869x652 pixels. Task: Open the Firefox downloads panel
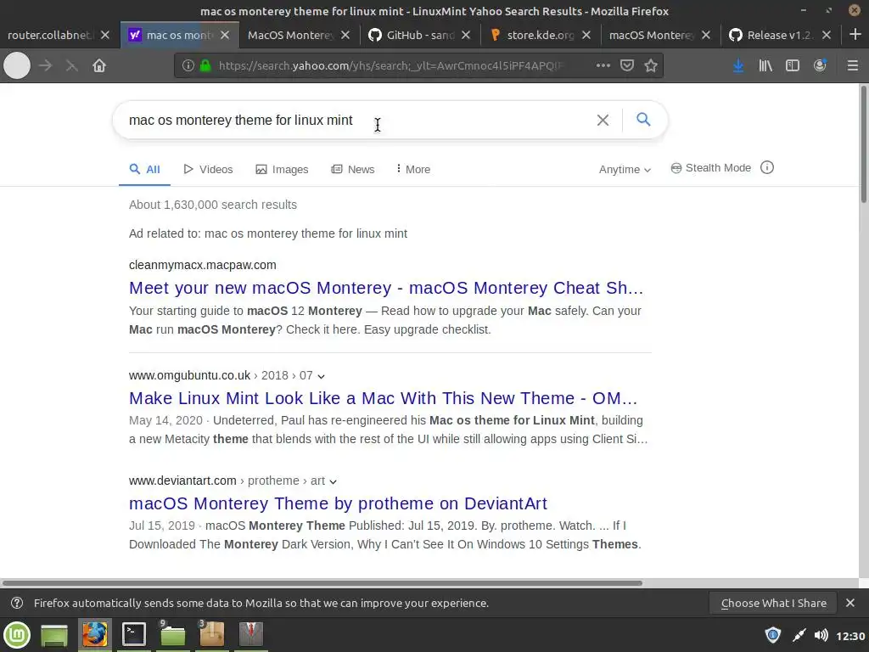pos(738,65)
